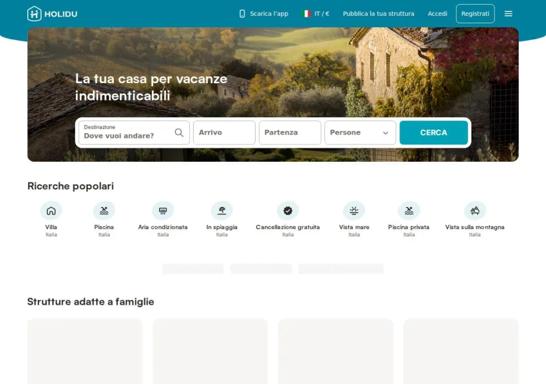Image resolution: width=546 pixels, height=384 pixels.
Task: Open the hamburger menu
Action: point(509,13)
